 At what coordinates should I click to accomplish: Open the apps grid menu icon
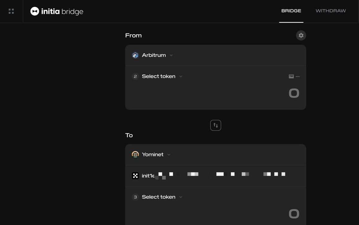(11, 11)
